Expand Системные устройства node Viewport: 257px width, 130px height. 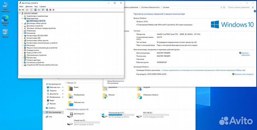[x=22, y=62]
